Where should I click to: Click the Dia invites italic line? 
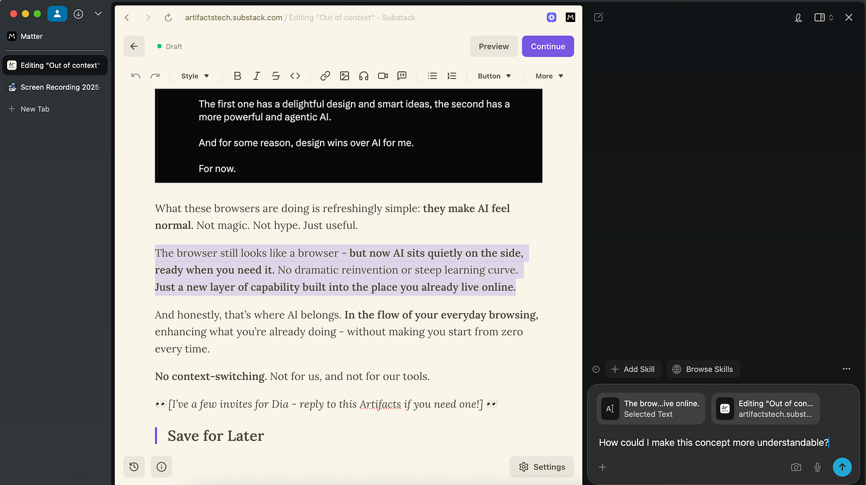click(326, 404)
